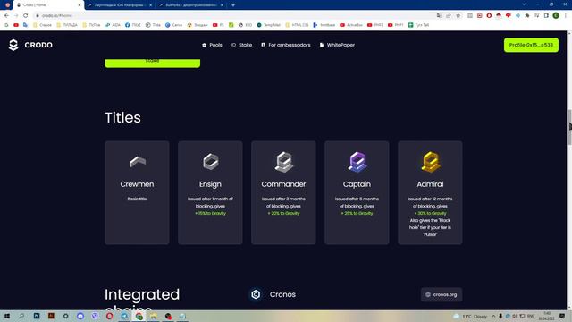The height and width of the screenshot is (322, 572).
Task: Bookmark this page with the star icon
Action: [x=458, y=16]
